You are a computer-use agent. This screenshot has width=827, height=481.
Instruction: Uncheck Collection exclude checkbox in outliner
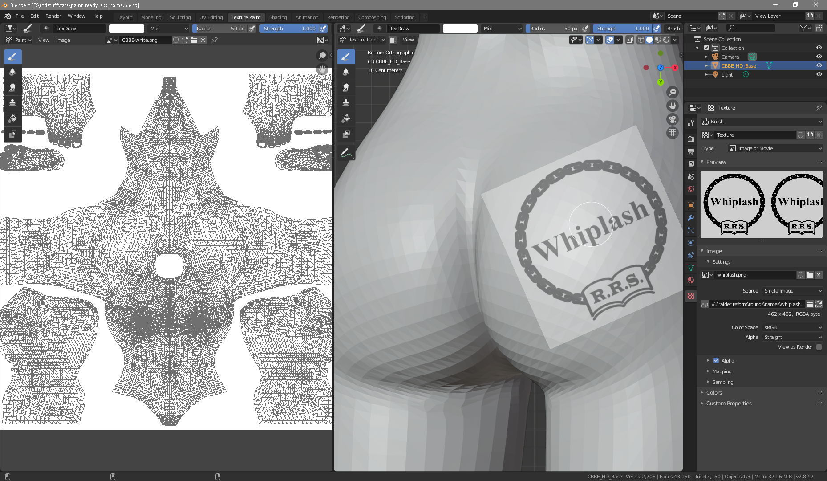[x=706, y=48]
